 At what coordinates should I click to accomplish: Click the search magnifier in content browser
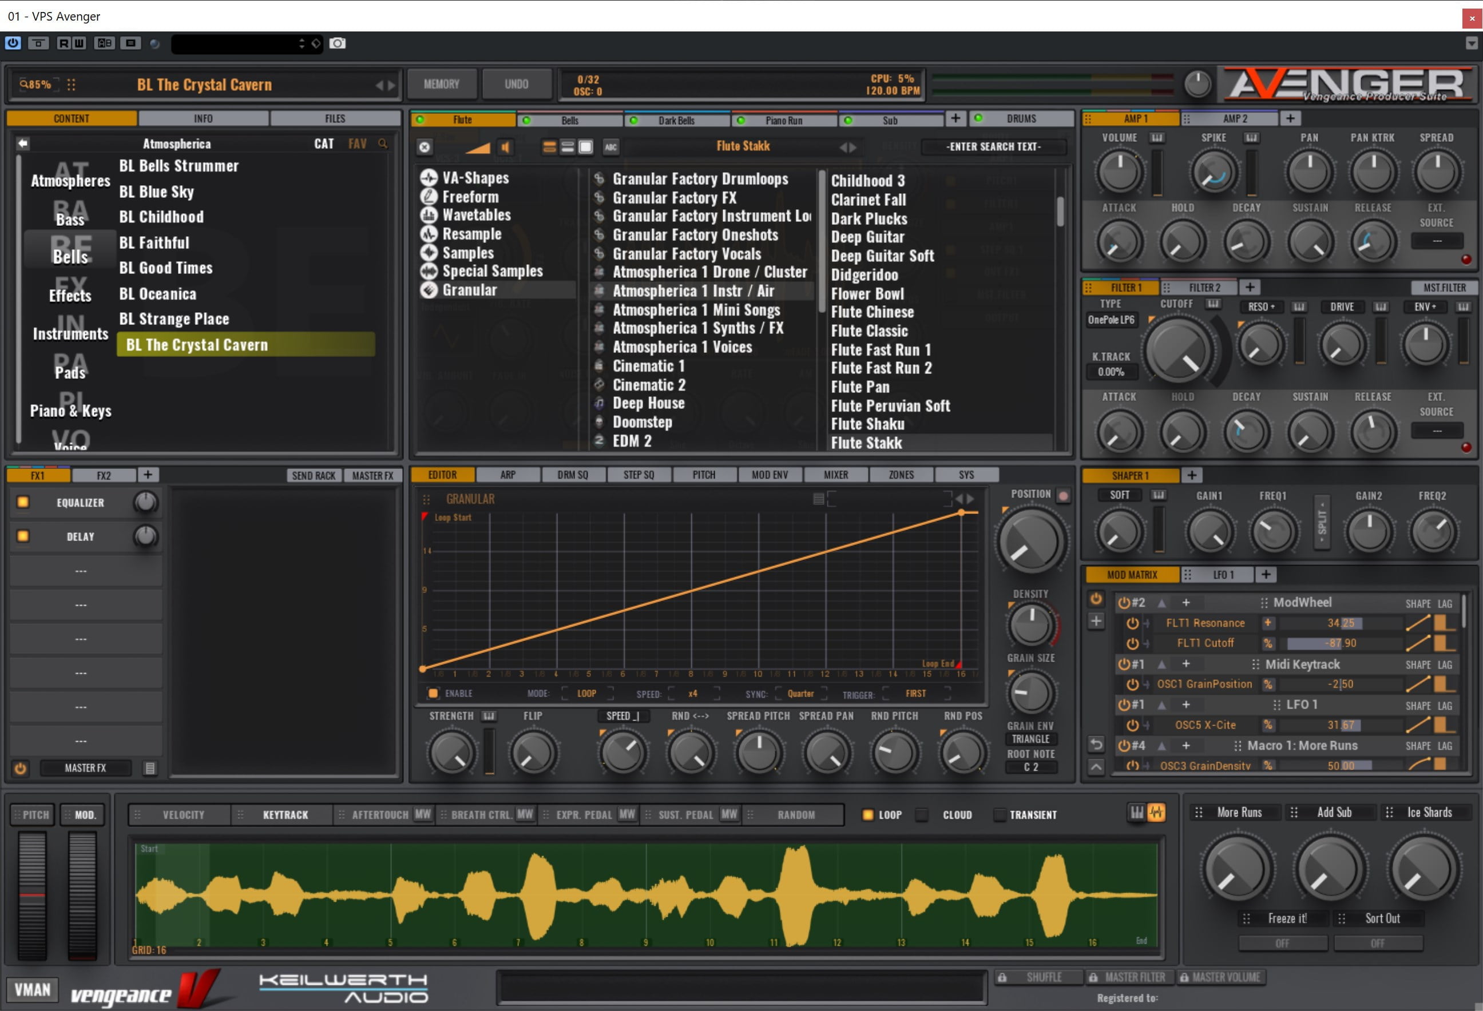[383, 144]
